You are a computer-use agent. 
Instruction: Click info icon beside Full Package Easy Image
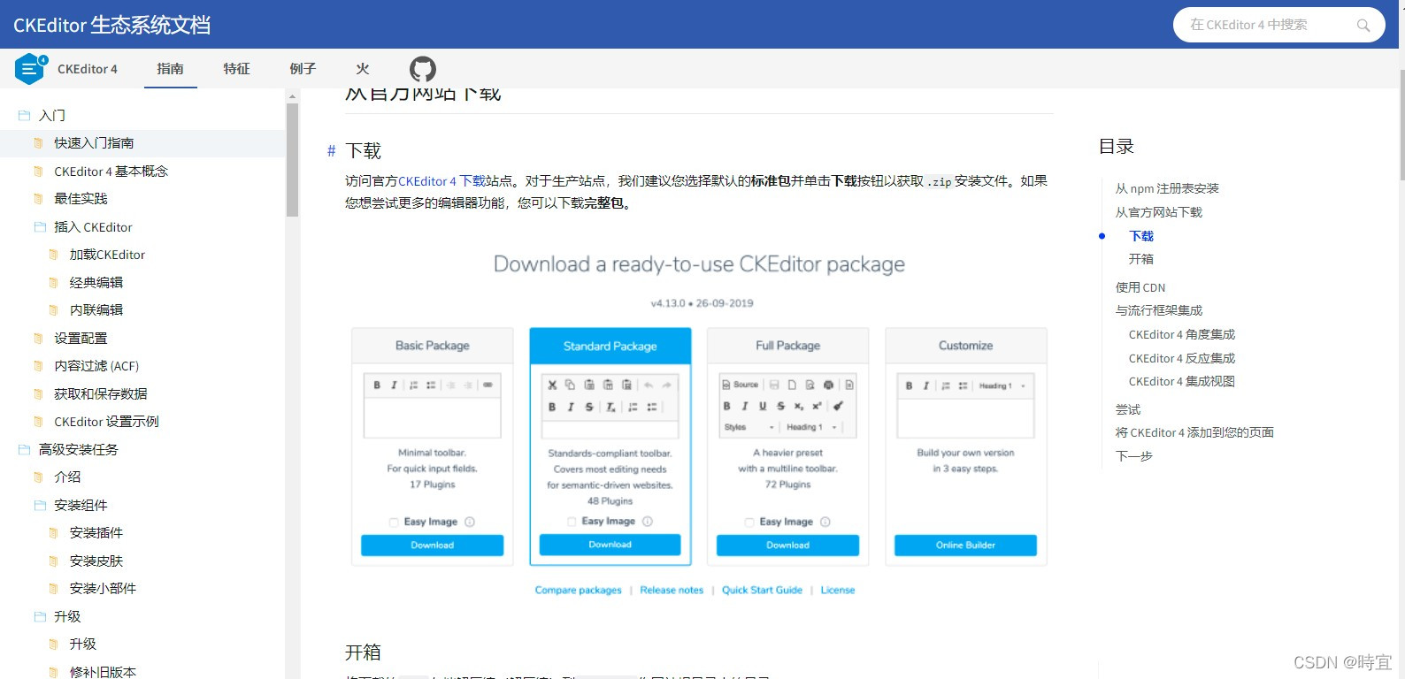tap(825, 522)
